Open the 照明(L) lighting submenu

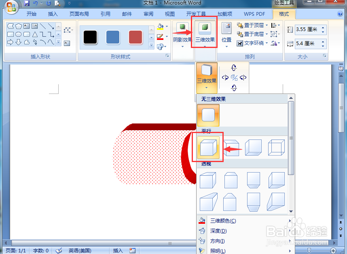(245, 251)
